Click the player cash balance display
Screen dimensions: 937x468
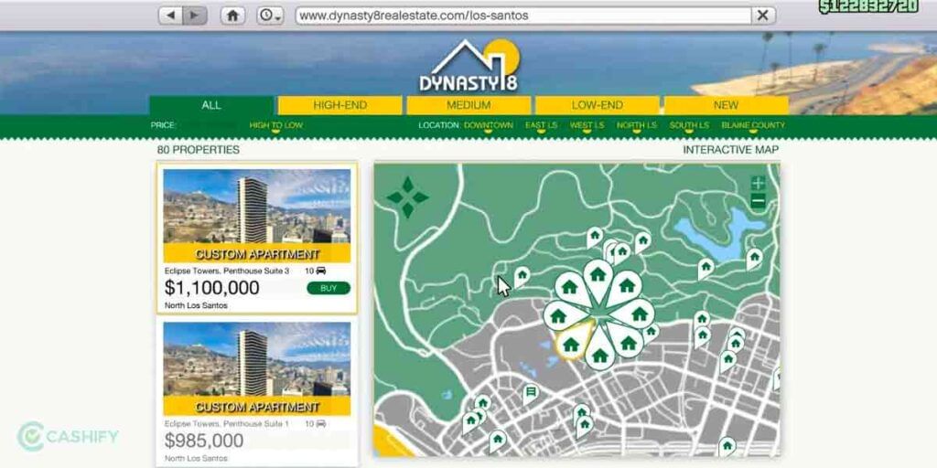(868, 6)
